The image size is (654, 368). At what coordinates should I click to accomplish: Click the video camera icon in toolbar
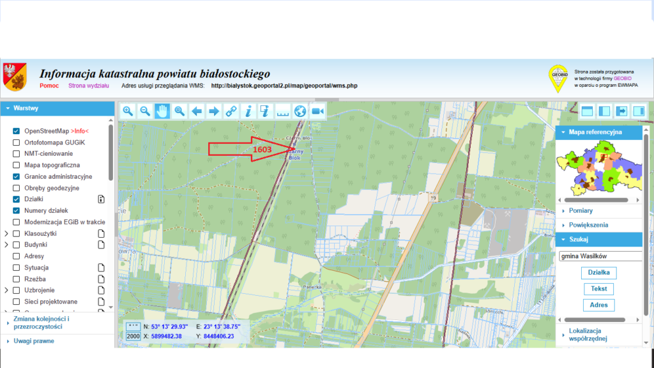[317, 111]
